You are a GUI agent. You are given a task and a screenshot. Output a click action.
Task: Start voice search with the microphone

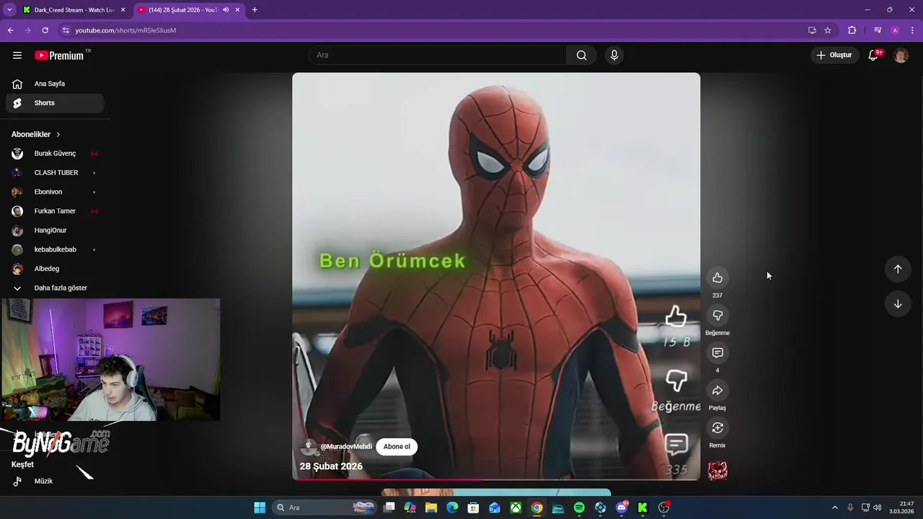coord(614,56)
